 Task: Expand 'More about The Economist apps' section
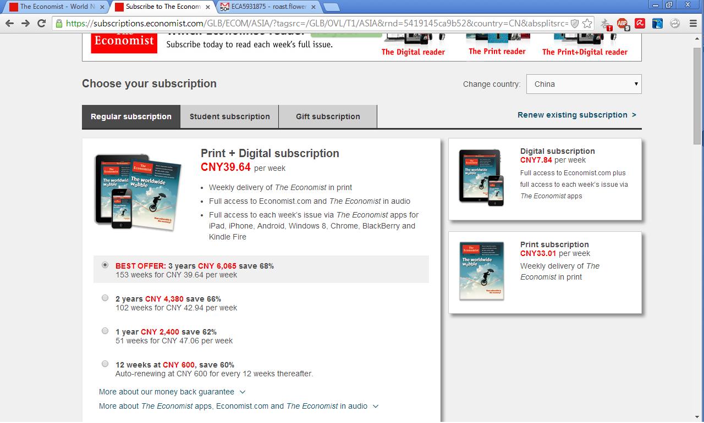coord(239,406)
